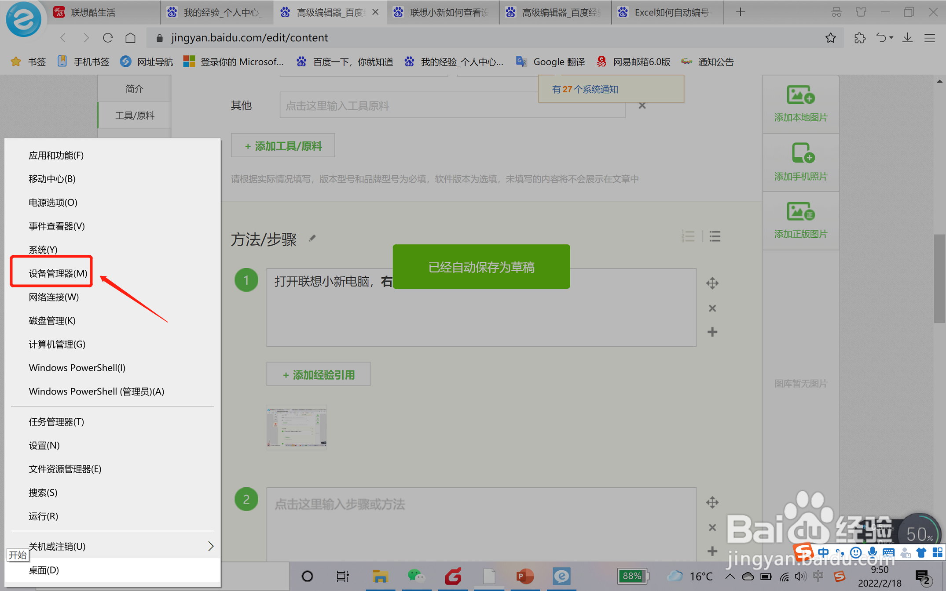946x591 pixels.
Task: Click the 添加经验引用 button
Action: coord(318,375)
